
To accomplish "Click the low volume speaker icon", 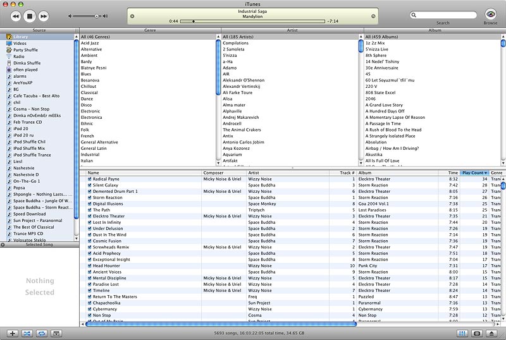I will [x=70, y=16].
